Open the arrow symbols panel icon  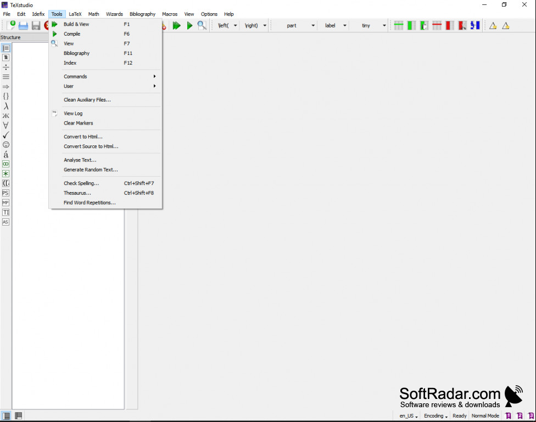tap(6, 87)
